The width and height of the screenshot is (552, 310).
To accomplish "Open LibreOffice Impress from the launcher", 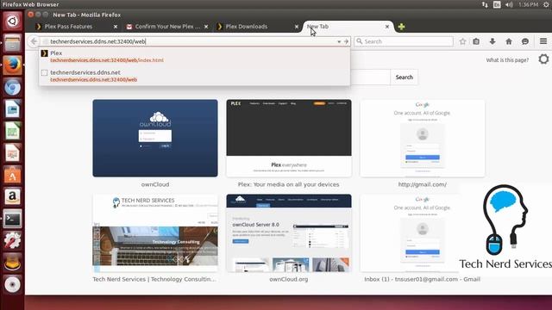I will (12, 153).
